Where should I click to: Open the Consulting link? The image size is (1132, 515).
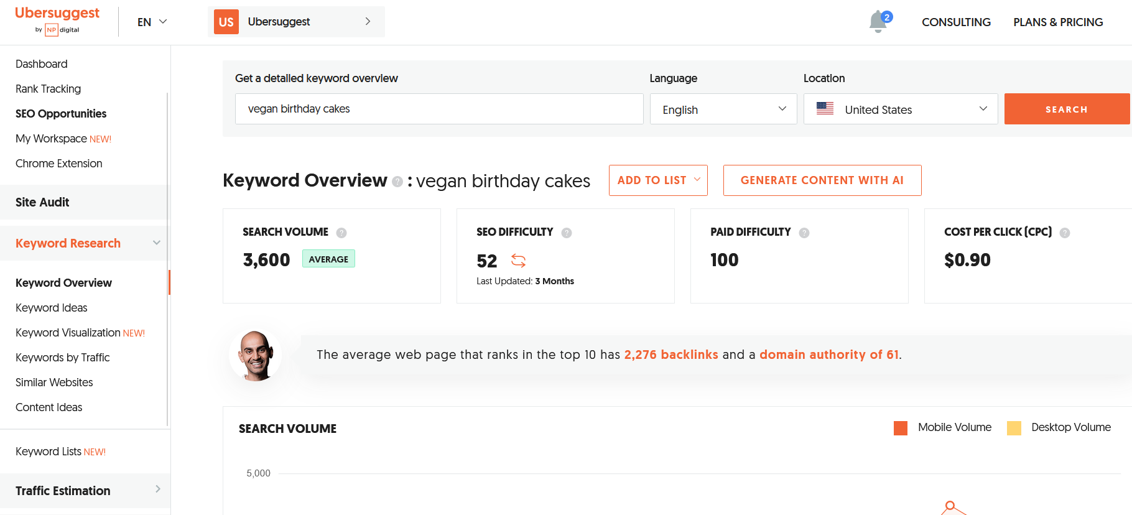point(956,22)
